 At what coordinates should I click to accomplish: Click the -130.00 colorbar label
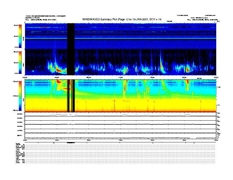15,81
